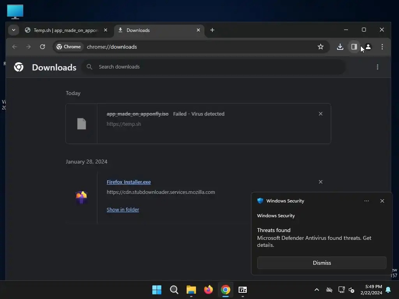Maximize the Chrome window
The width and height of the screenshot is (399, 299).
pos(364,30)
